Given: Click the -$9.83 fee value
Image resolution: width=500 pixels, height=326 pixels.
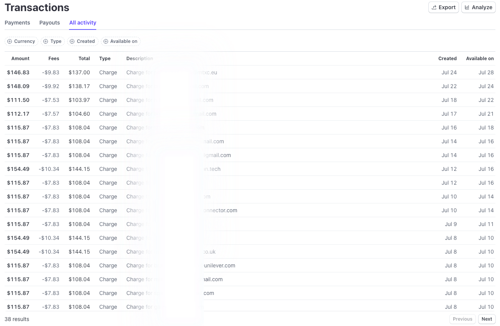Looking at the screenshot, I should point(51,72).
